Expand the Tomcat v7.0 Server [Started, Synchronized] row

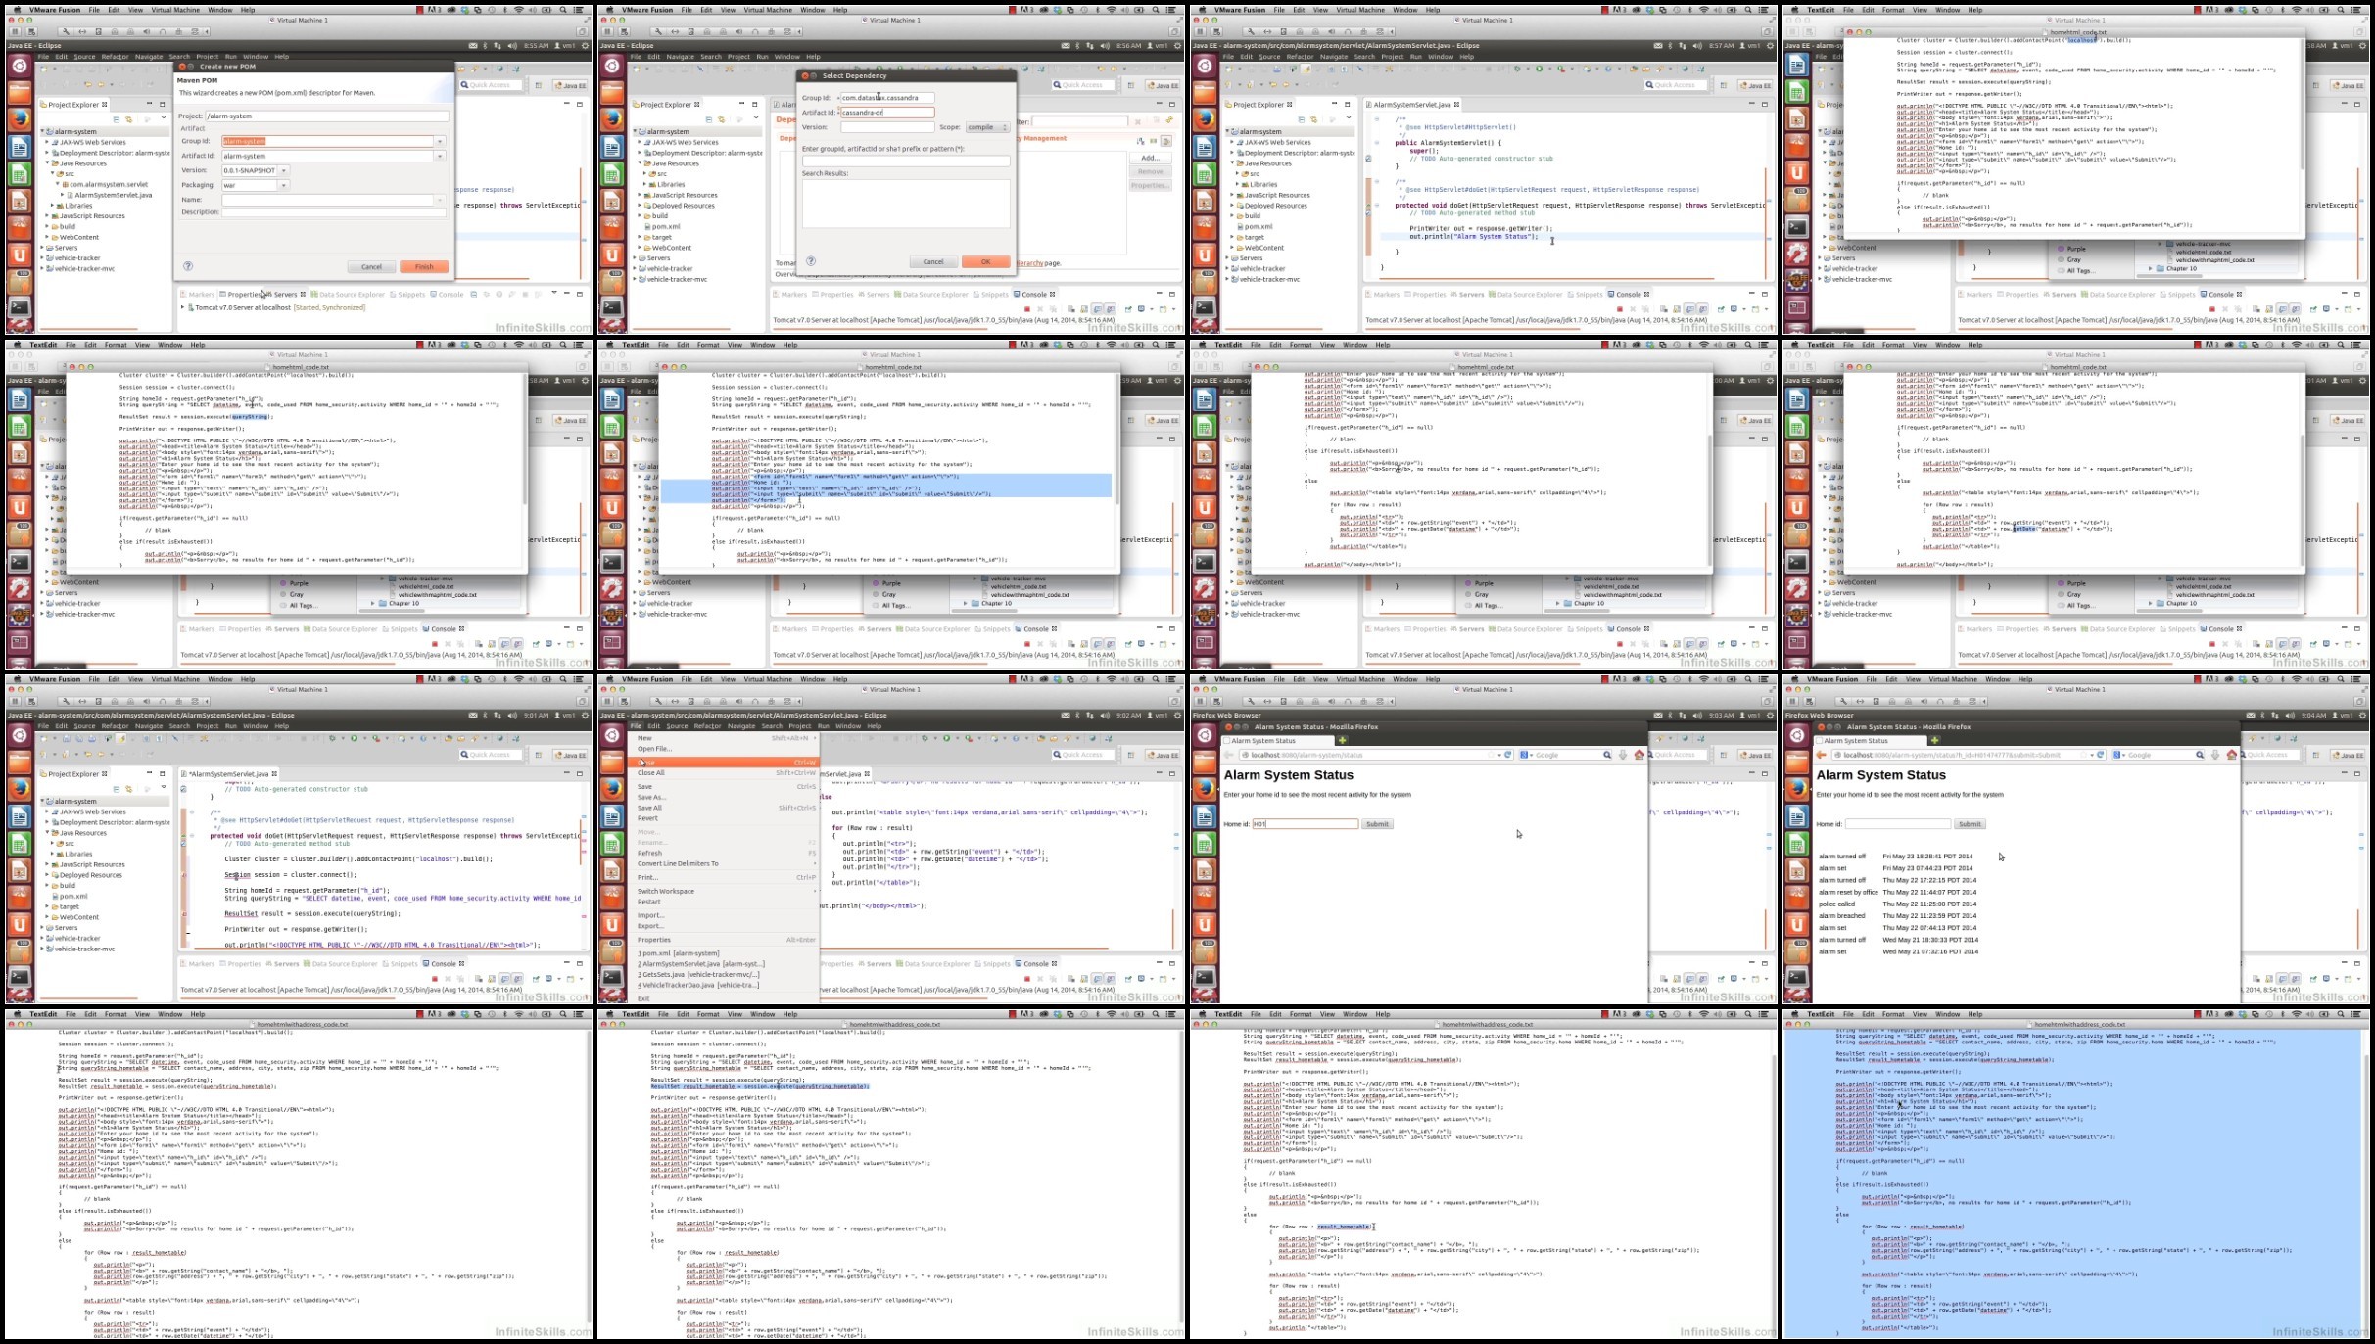coord(183,307)
